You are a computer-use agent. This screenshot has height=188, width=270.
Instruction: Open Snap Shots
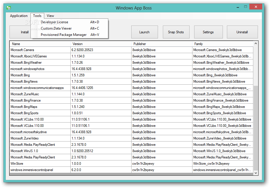[x=176, y=32]
